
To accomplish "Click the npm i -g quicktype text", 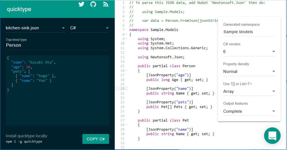I will [x=24, y=141].
